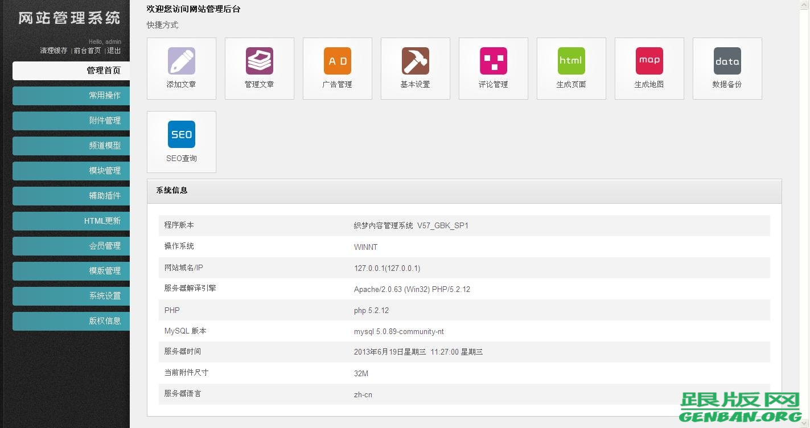This screenshot has width=810, height=428.
Task: Click the map 生成地图 (Generate Sitemap) icon
Action: pos(649,68)
